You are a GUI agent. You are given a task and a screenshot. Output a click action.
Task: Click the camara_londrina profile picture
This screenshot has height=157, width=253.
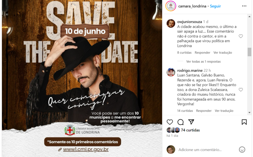pyautogui.click(x=171, y=6)
